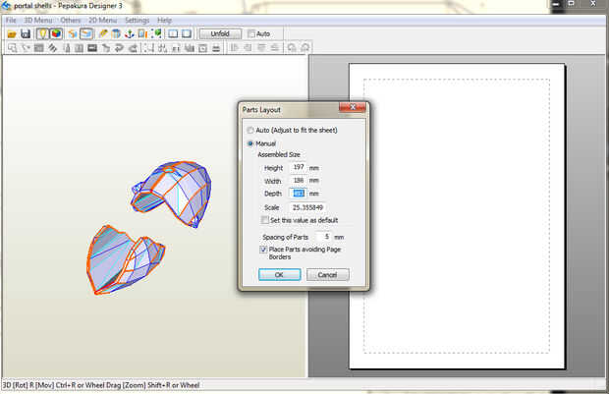The image size is (609, 394).
Task: Select the pencil edge-marking tool
Action: pyautogui.click(x=103, y=34)
